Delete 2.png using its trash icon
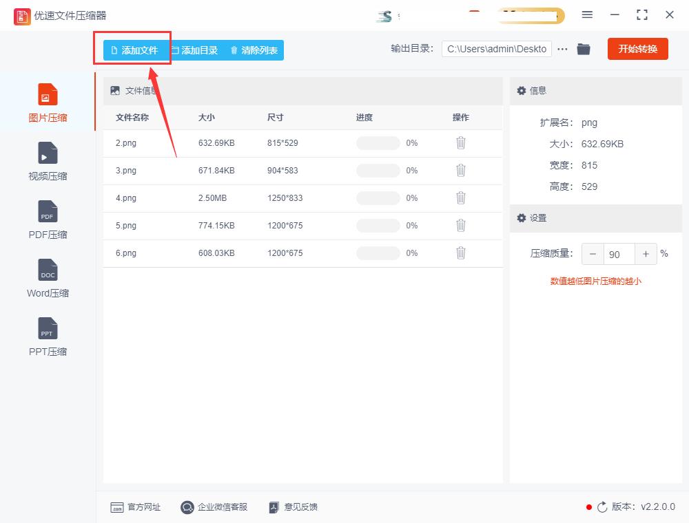Screen dimensions: 689x523 [x=460, y=143]
